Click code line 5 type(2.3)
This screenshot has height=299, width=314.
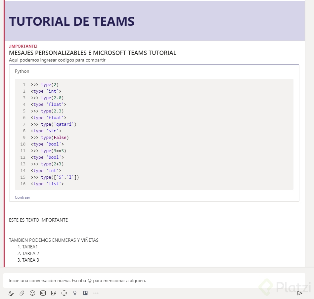coord(47,111)
